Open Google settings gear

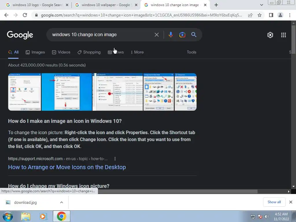[270, 35]
